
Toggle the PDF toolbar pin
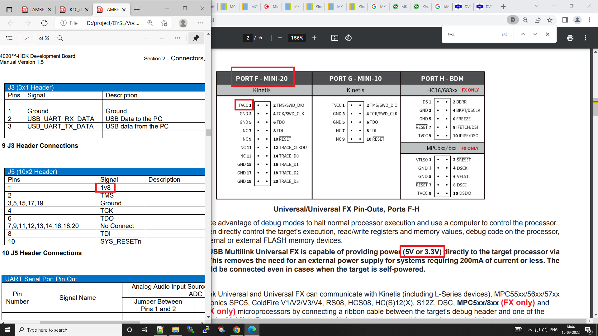[196, 38]
